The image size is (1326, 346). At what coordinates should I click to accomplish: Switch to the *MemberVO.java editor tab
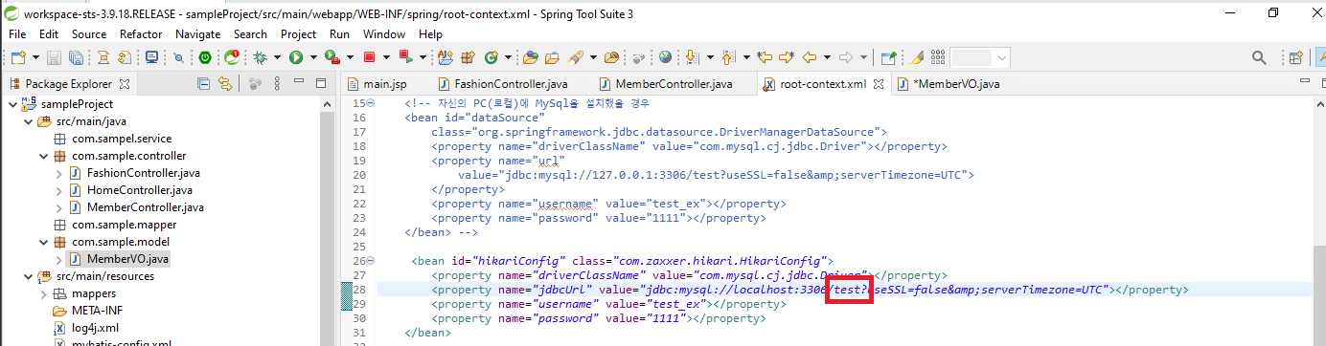click(949, 84)
